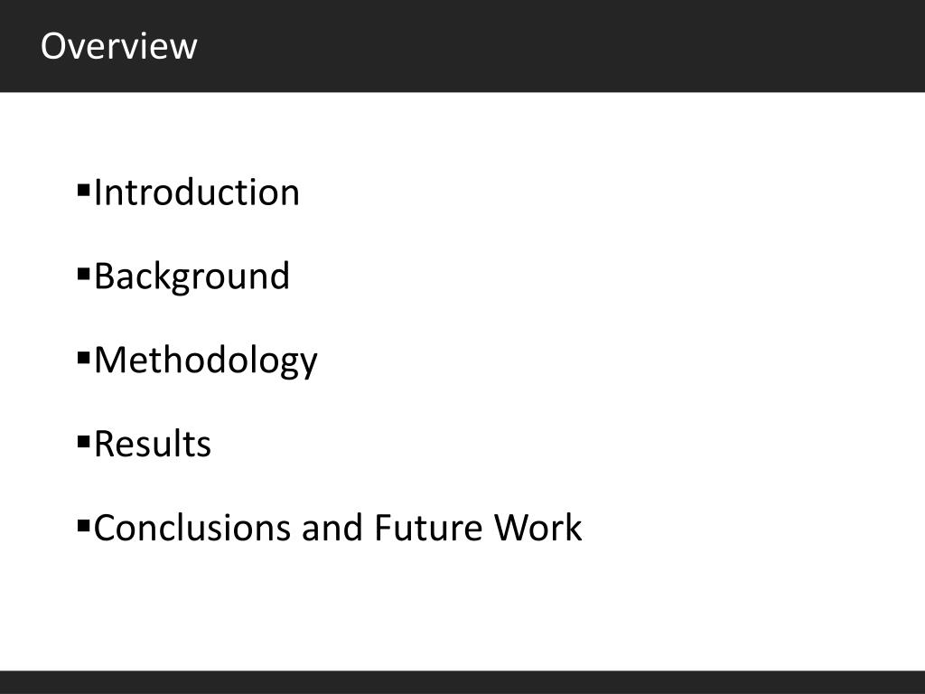This screenshot has height=694, width=925.
Task: Click the square bullet before Background
Action: tap(83, 274)
